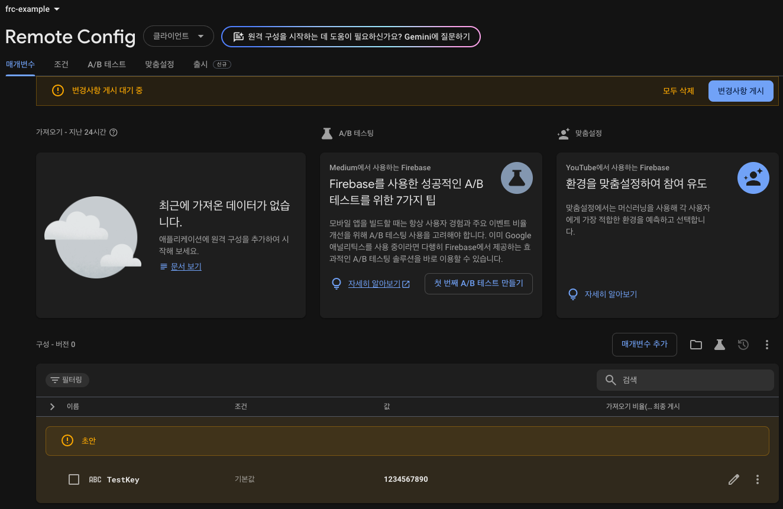
Task: Open the version history clock icon
Action: click(x=743, y=345)
